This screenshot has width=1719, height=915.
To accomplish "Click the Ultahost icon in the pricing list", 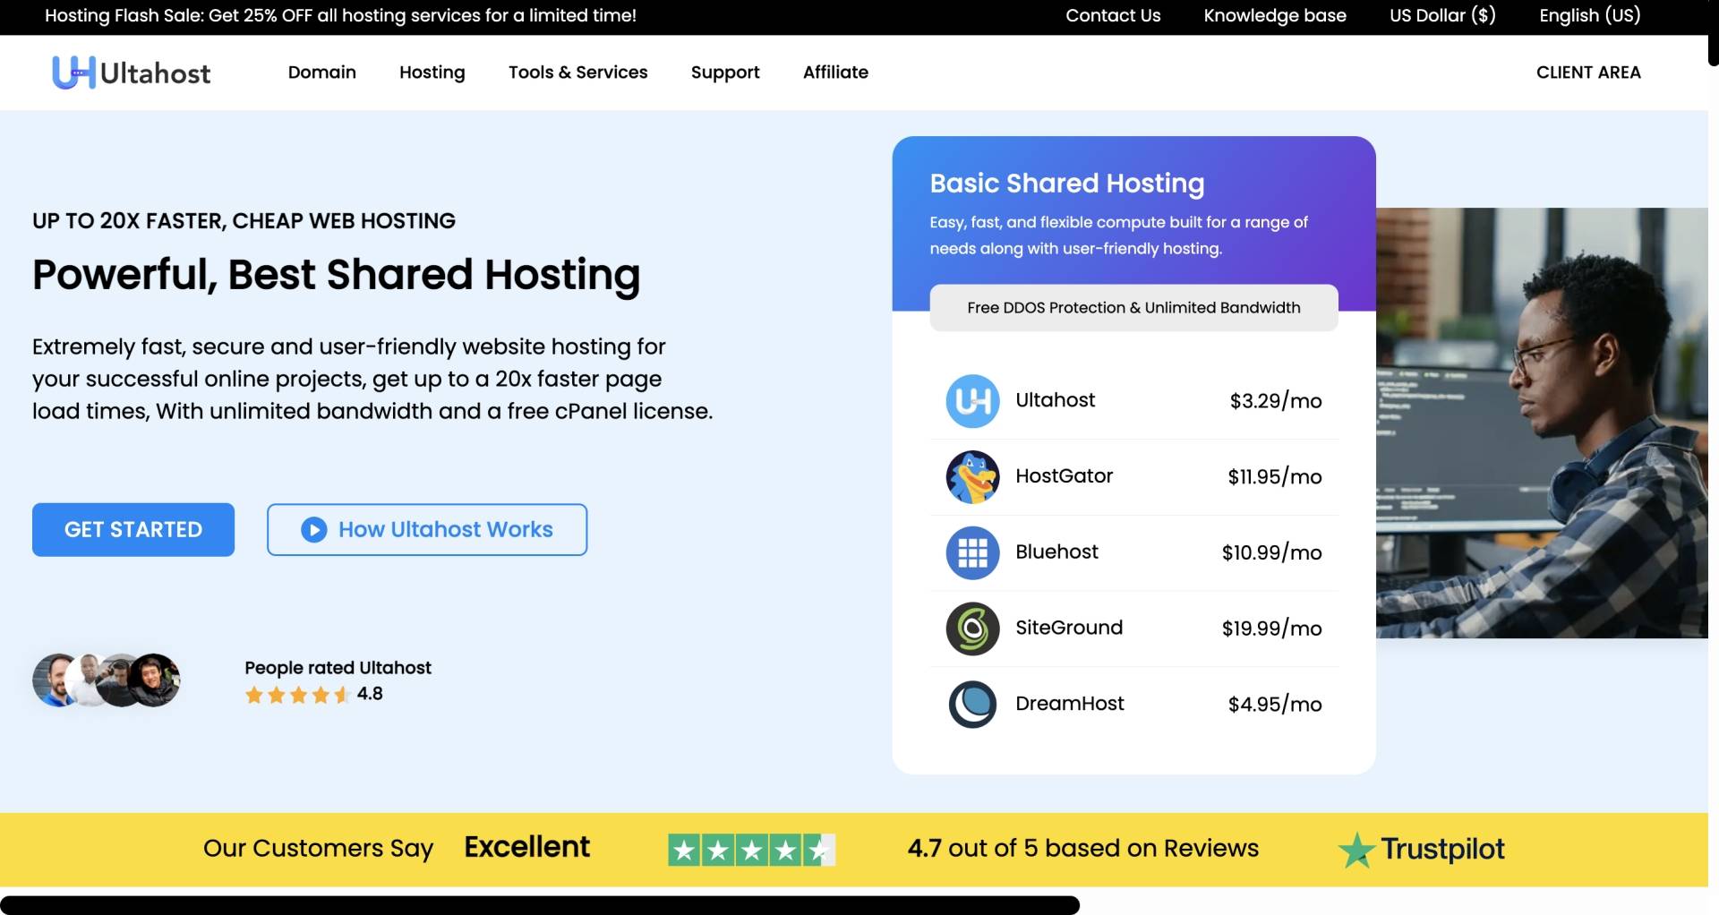I will tap(972, 401).
